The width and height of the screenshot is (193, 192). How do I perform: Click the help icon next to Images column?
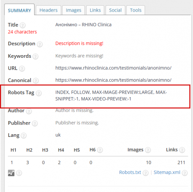coord(148,150)
